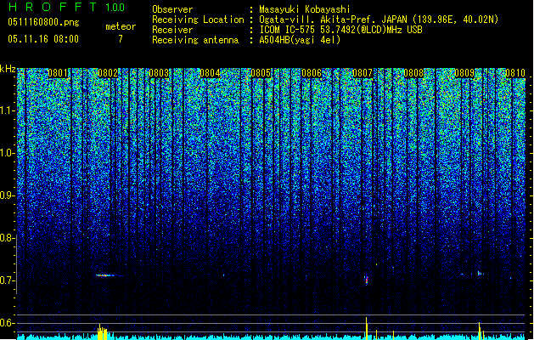Click the date stamp 05.11.16 08:00
Image resolution: width=534 pixels, height=340 pixels.
43,39
